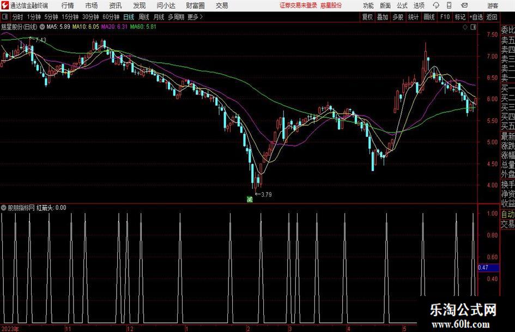Open the 版面 menu

tap(385, 5)
